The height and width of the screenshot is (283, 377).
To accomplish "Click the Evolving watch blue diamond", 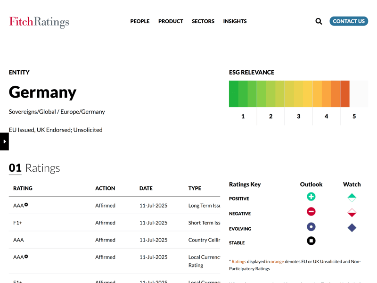I will point(352,228).
